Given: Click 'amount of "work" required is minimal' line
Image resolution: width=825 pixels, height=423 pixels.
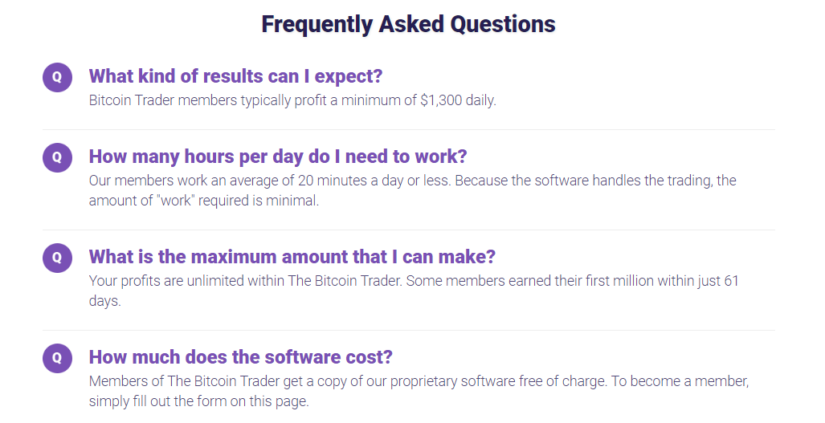Looking at the screenshot, I should coord(203,201).
